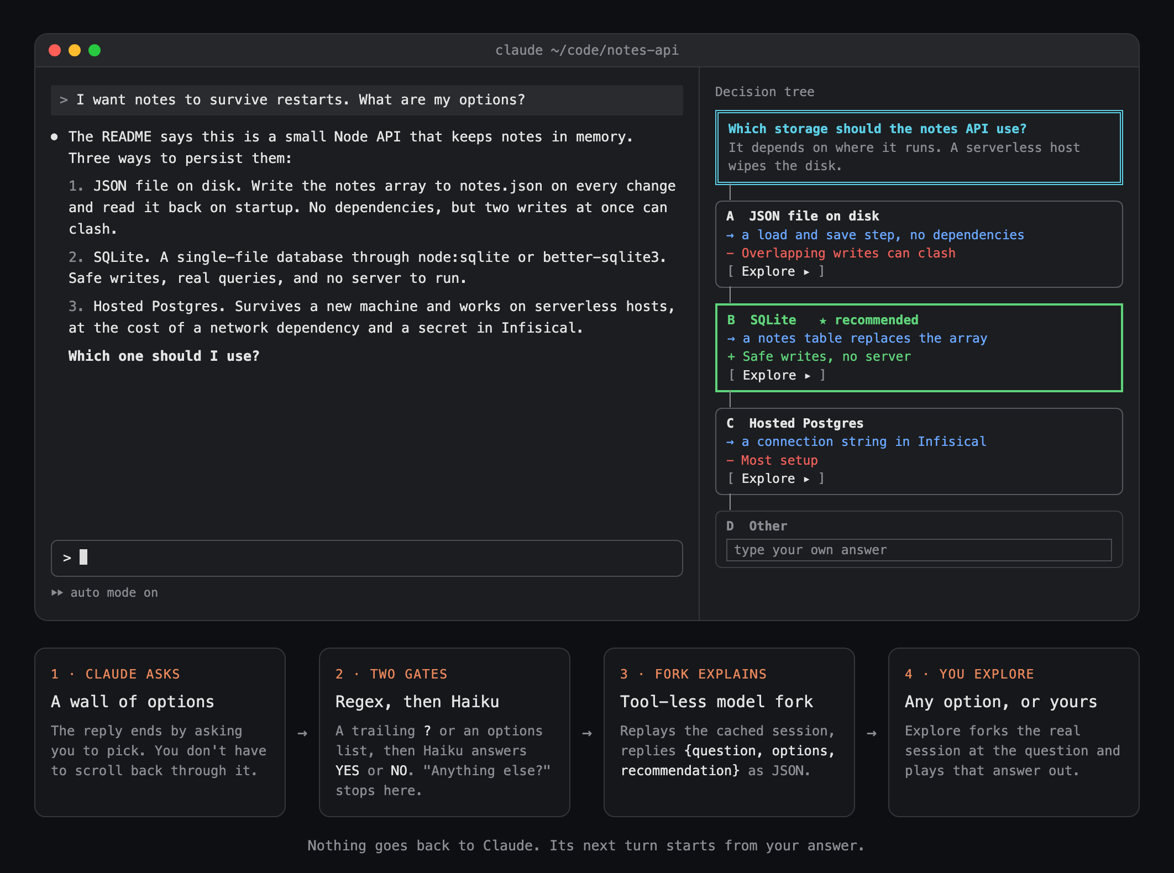This screenshot has height=873, width=1174.
Task: Click the green maximize window button
Action: point(95,50)
